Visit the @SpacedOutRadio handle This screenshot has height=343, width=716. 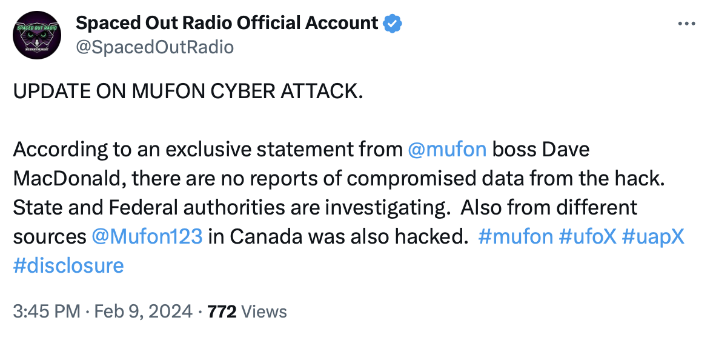tap(155, 47)
